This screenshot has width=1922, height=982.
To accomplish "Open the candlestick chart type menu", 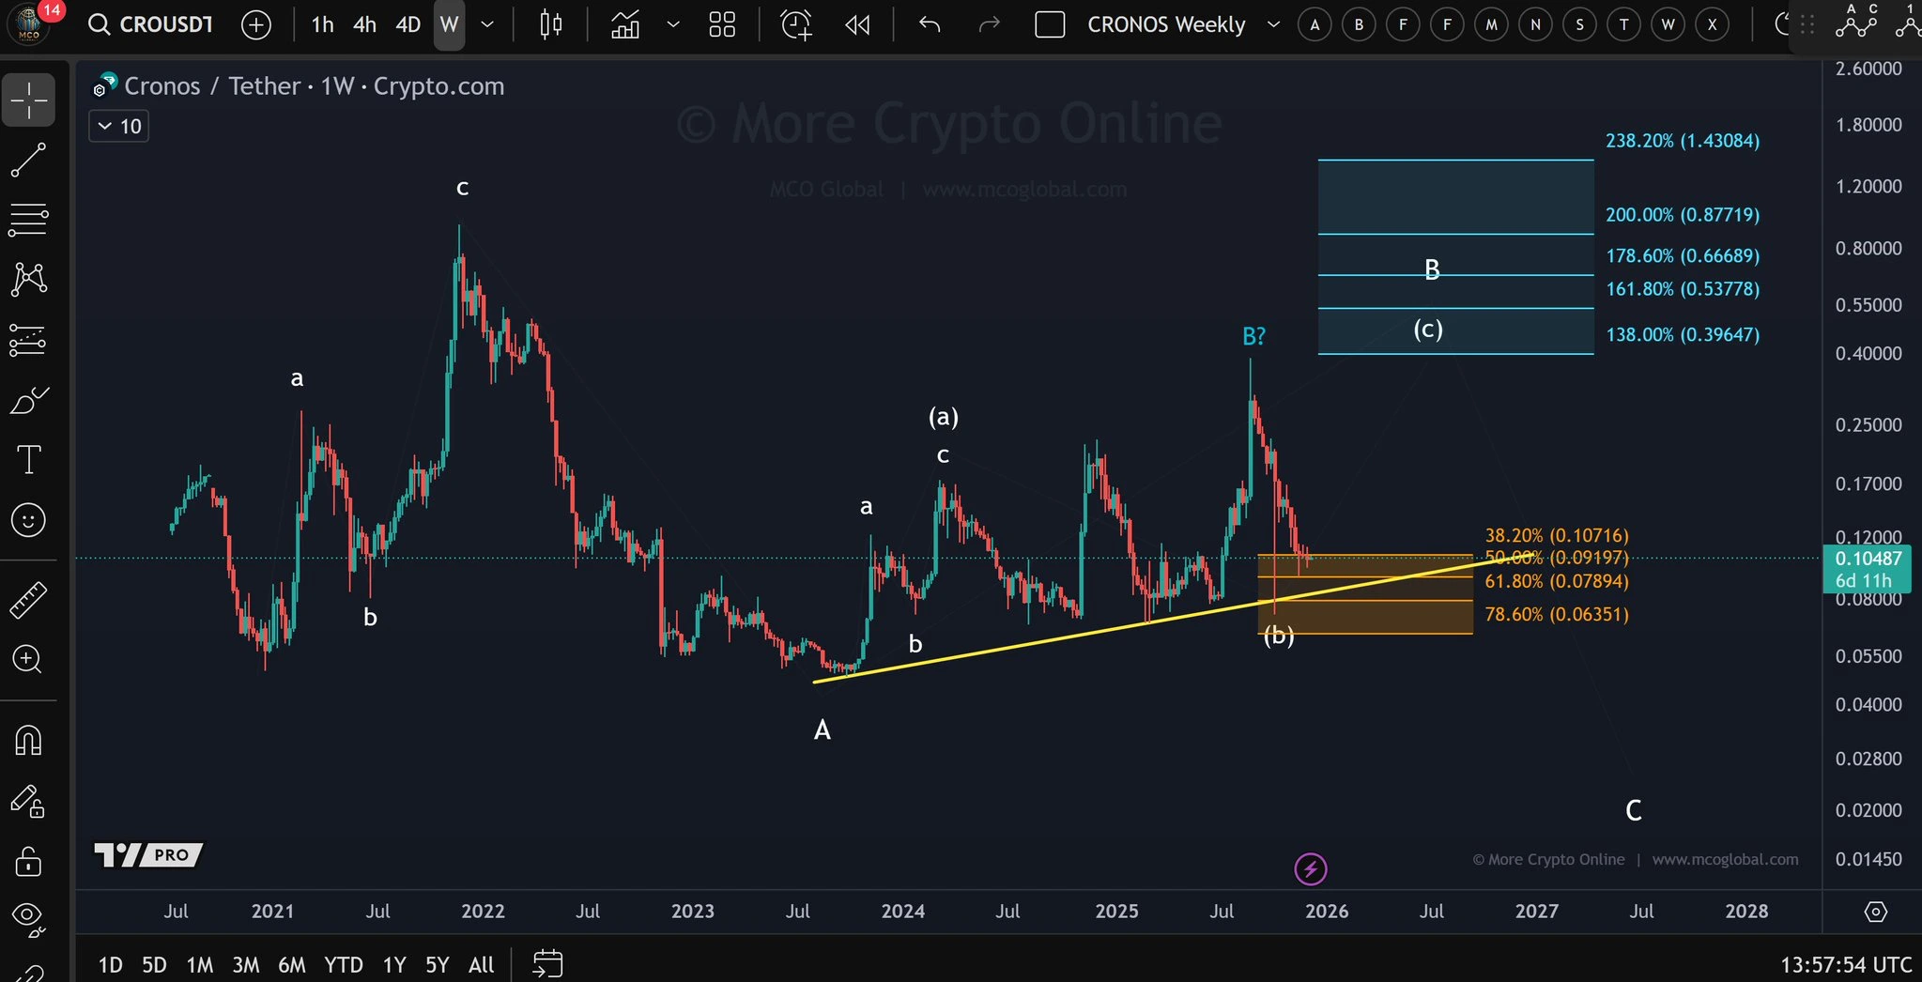I will (x=551, y=24).
